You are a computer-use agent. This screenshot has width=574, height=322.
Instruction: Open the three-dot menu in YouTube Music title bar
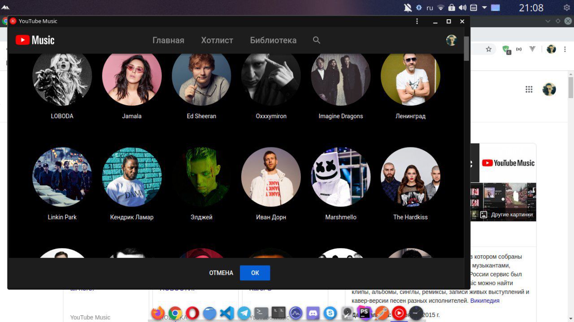click(417, 21)
